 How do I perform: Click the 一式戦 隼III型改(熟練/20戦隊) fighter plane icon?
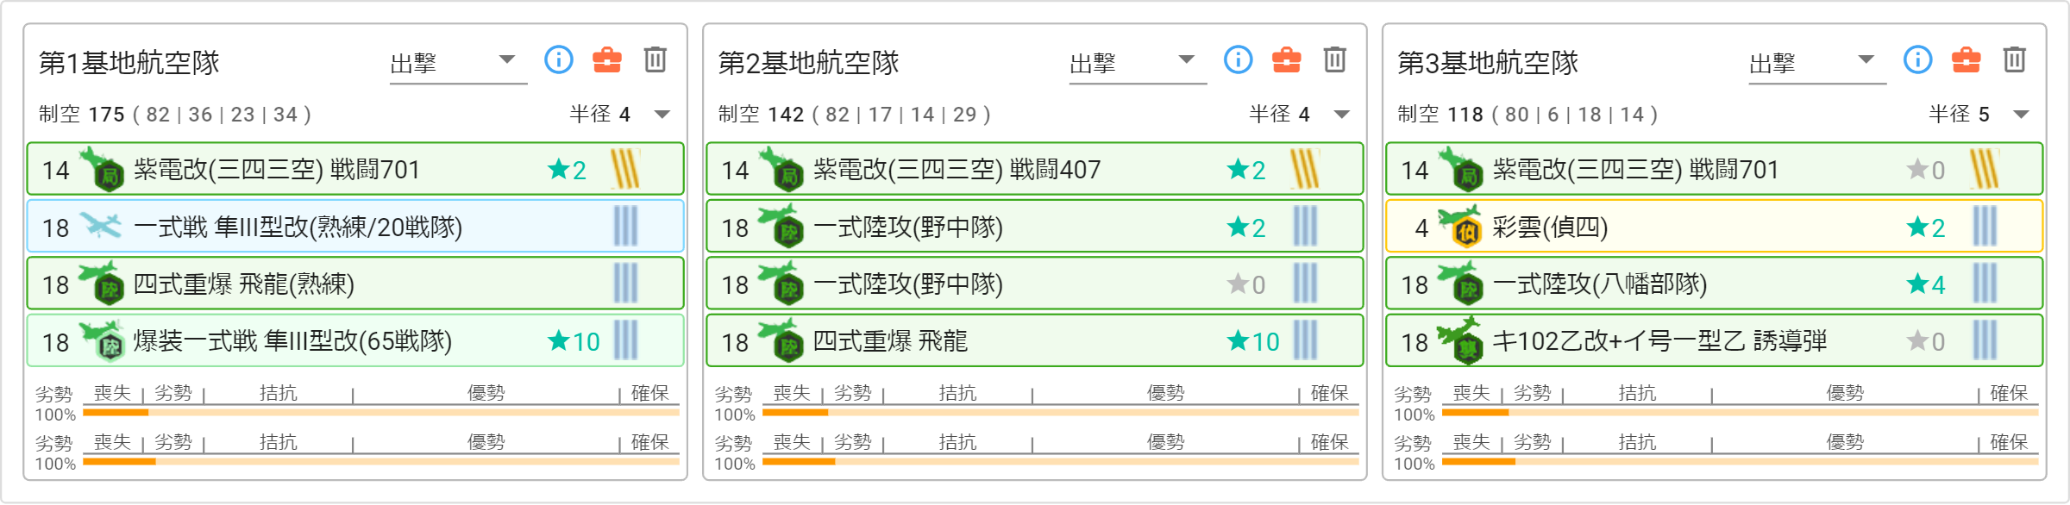[101, 226]
